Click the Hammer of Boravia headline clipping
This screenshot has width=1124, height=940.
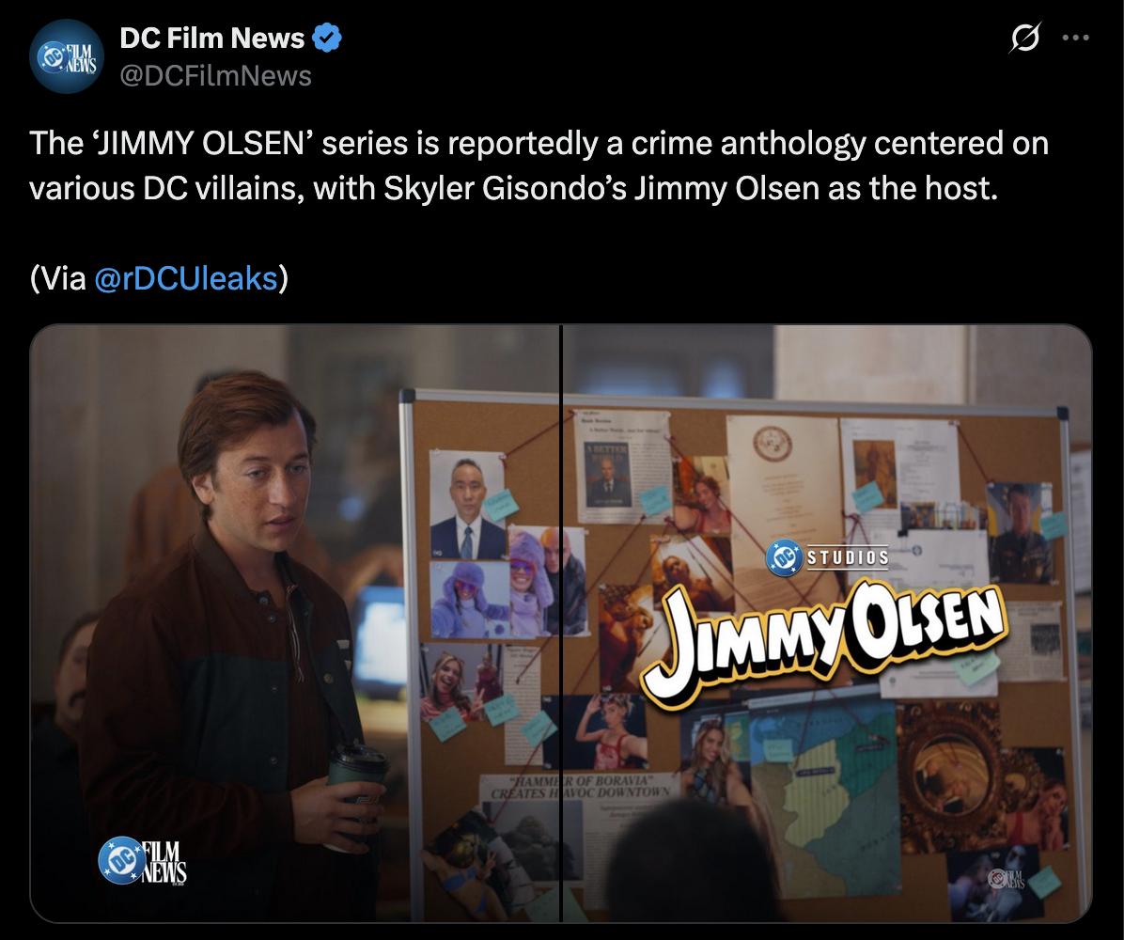580,788
